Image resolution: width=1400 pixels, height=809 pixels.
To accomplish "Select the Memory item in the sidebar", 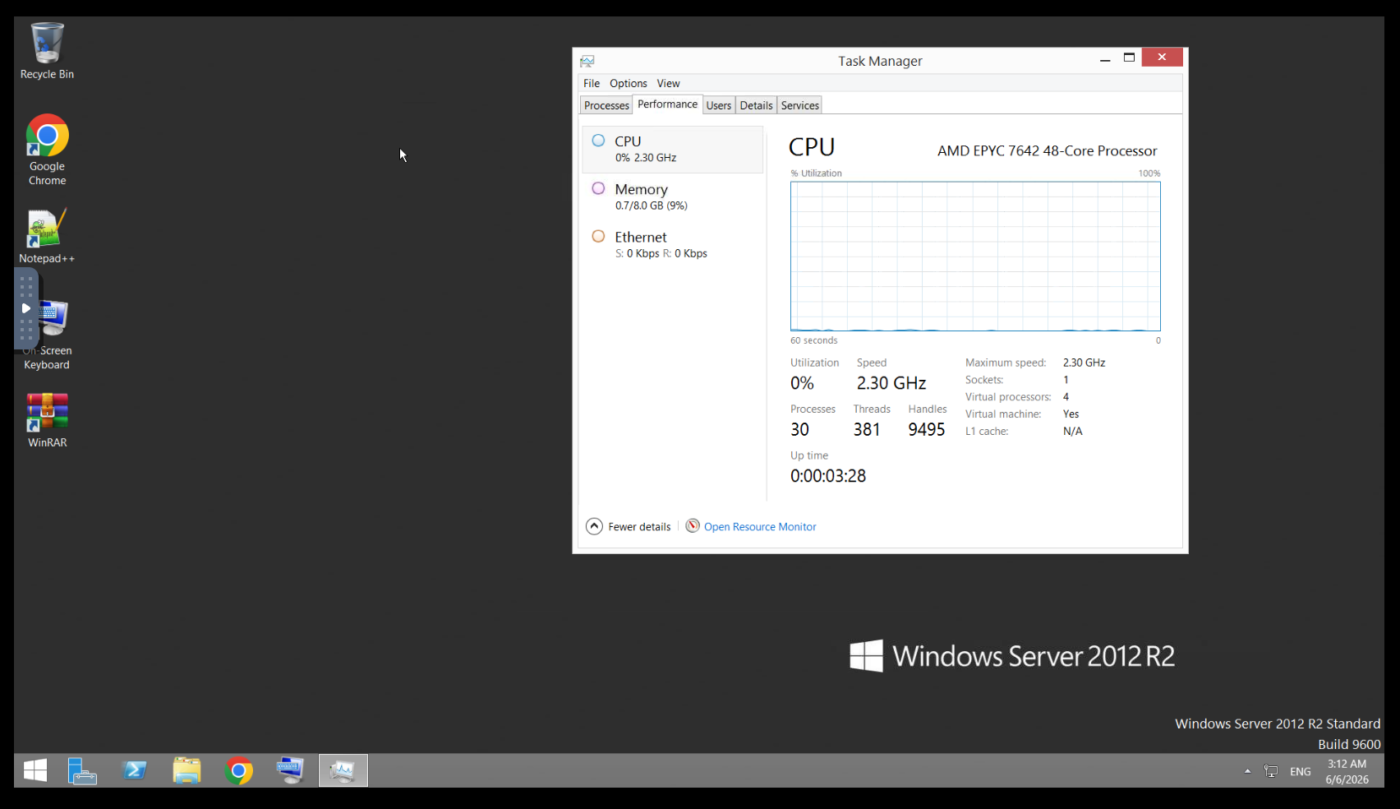I will point(673,196).
